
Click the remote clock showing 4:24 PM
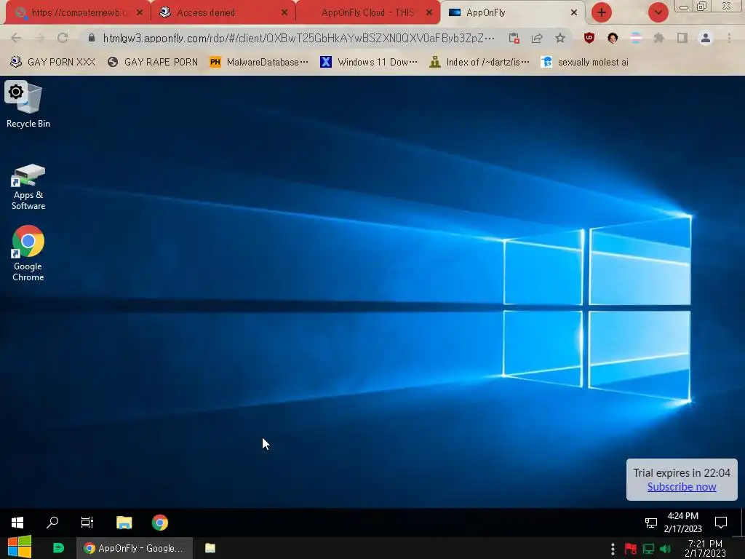click(682, 522)
